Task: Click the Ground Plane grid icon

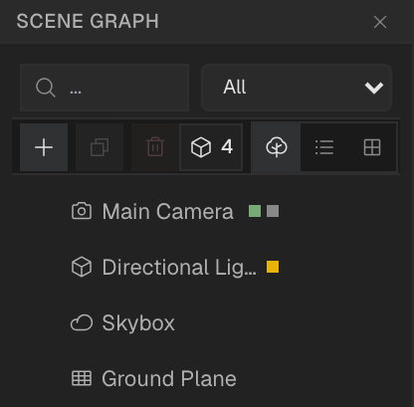Action: coord(82,378)
